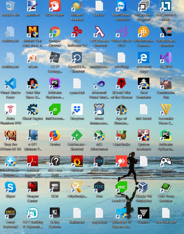Image resolution: width=184 pixels, height=234 pixels.
Task: Click the HandBrake icon
Action: tap(121, 135)
